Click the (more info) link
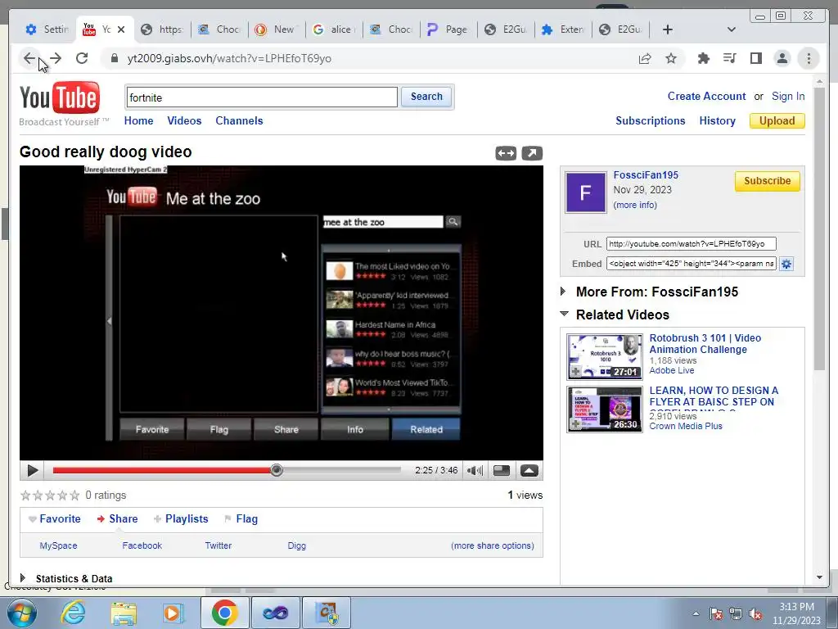This screenshot has width=838, height=629. [635, 205]
